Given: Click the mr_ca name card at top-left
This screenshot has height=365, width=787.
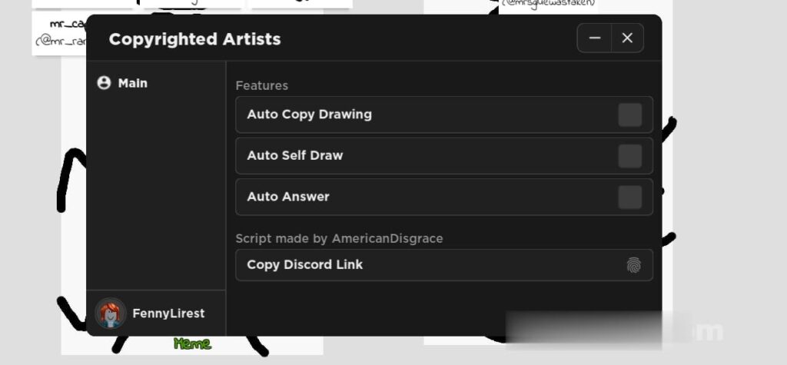Looking at the screenshot, I should pyautogui.click(x=59, y=33).
